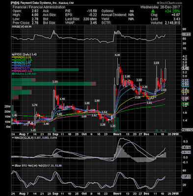Click the PYDS ticker symbol in header
Image resolution: width=193 pixels, height=196 pixels.
coord(15,3)
